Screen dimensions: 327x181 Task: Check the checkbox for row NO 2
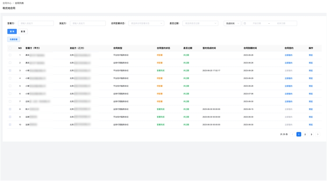(10, 63)
